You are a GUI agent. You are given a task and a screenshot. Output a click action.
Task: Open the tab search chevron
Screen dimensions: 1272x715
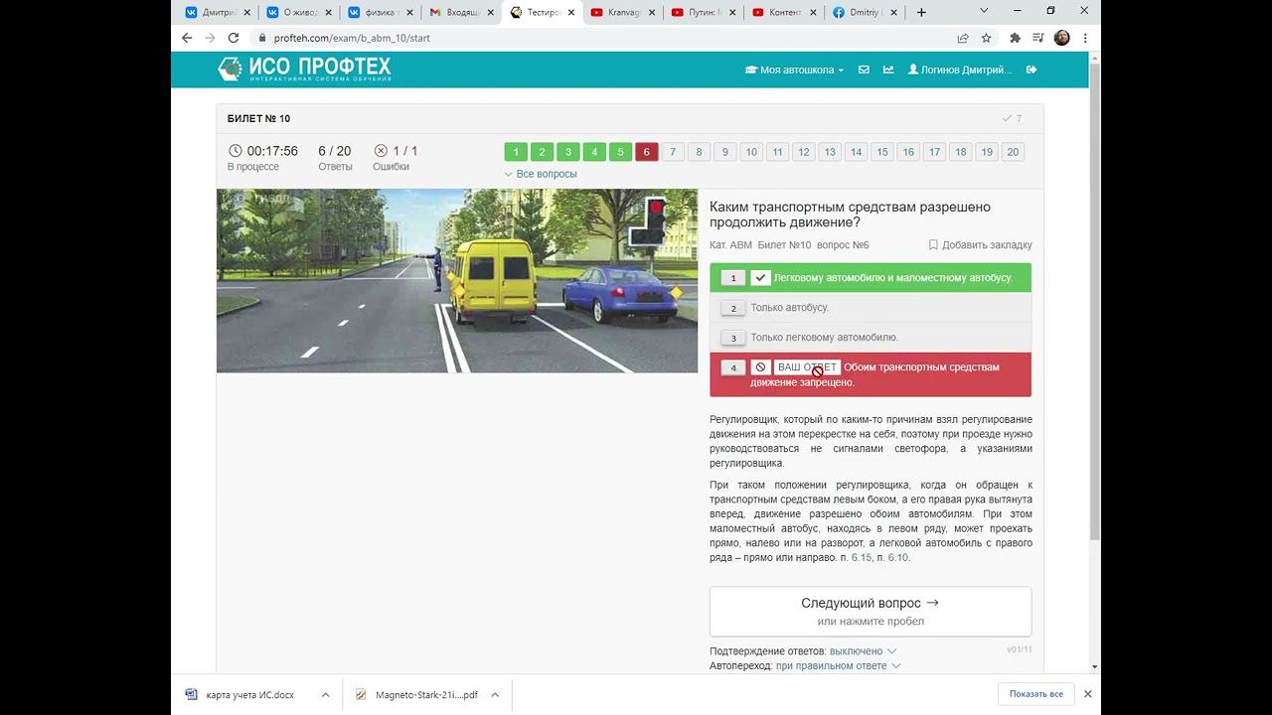click(984, 12)
